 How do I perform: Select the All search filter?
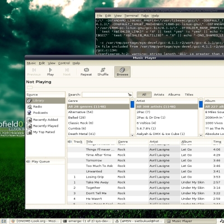click(144, 95)
